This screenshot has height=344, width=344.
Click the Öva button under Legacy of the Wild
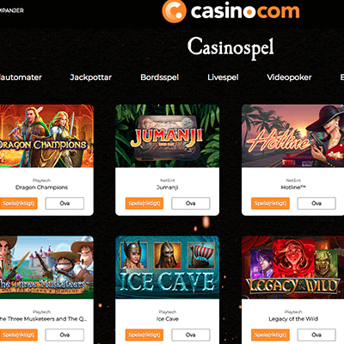click(x=316, y=335)
